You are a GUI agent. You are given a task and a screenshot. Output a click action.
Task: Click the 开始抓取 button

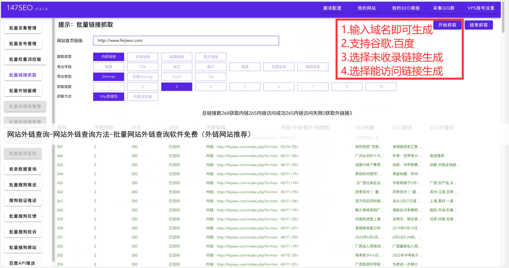click(447, 25)
